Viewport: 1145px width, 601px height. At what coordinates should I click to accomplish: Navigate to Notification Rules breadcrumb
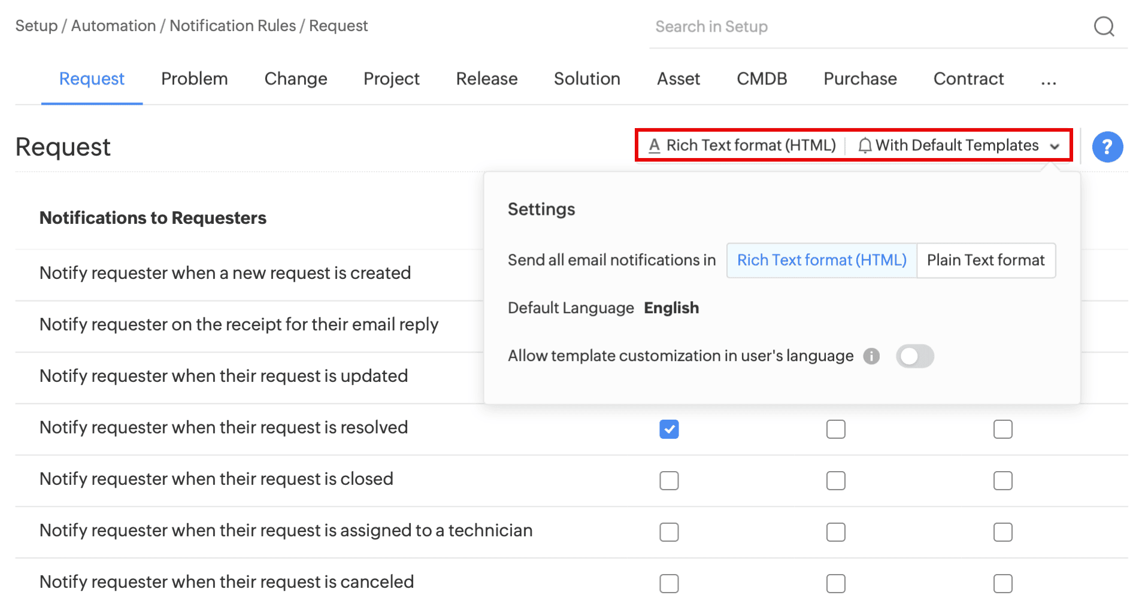tap(232, 26)
